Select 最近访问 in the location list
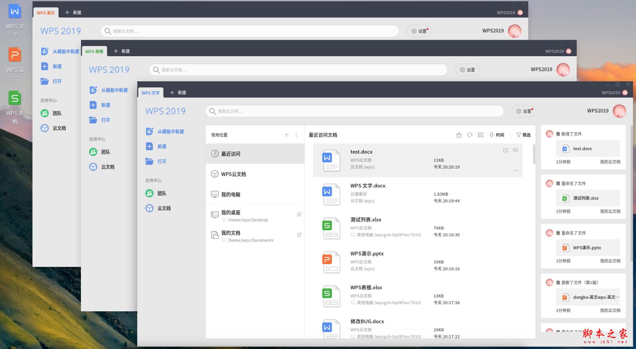636x349 pixels. (255, 154)
